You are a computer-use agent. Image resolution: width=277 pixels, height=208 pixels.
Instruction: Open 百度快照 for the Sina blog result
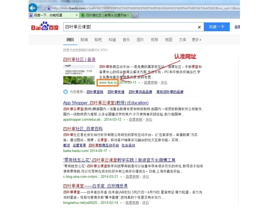click(x=132, y=176)
